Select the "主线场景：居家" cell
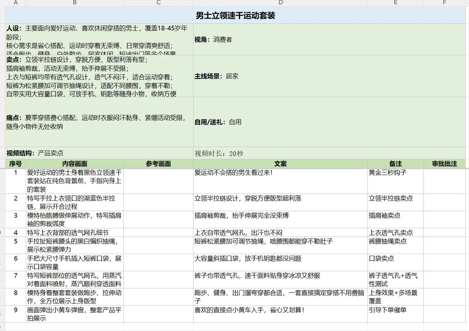Image resolution: width=469 pixels, height=331 pixels. [329, 76]
